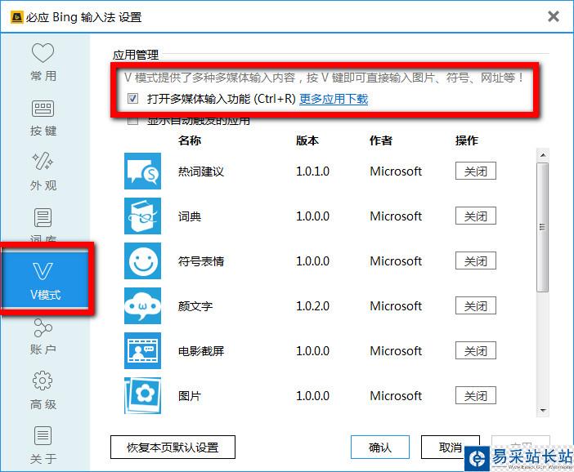Click the 名称 column header

click(189, 140)
